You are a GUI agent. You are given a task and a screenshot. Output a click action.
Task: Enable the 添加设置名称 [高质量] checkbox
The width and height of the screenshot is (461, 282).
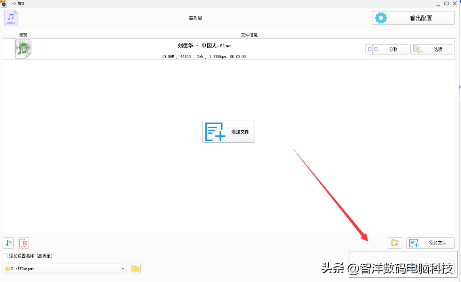click(5, 255)
